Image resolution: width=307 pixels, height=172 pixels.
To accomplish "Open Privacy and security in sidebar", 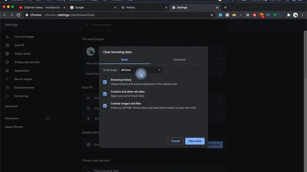I will [27, 62].
